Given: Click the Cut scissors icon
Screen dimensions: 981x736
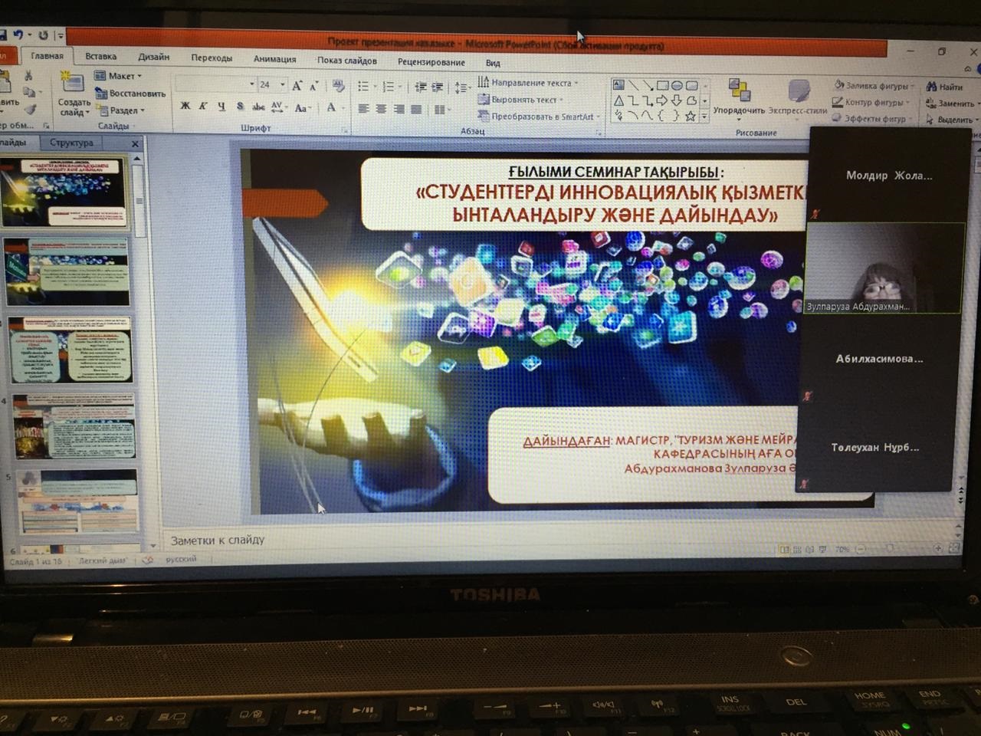Looking at the screenshot, I should [x=28, y=76].
